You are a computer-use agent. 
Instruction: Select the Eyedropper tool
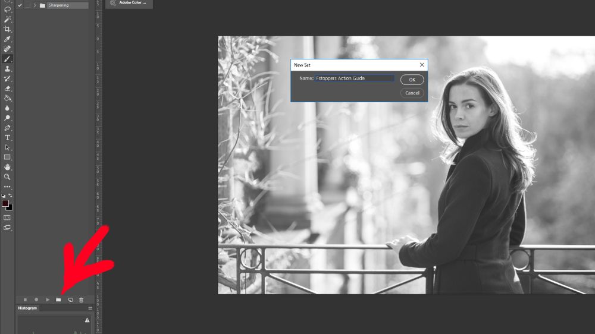coord(7,39)
